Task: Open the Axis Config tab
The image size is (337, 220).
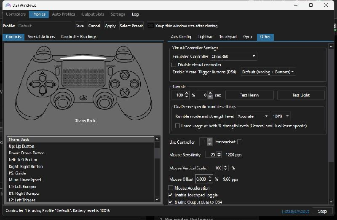Action: tap(181, 37)
